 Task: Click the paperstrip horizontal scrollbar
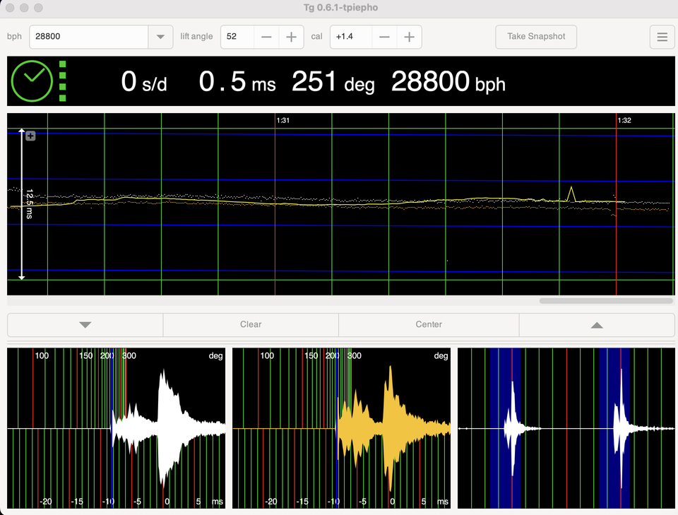coord(605,301)
